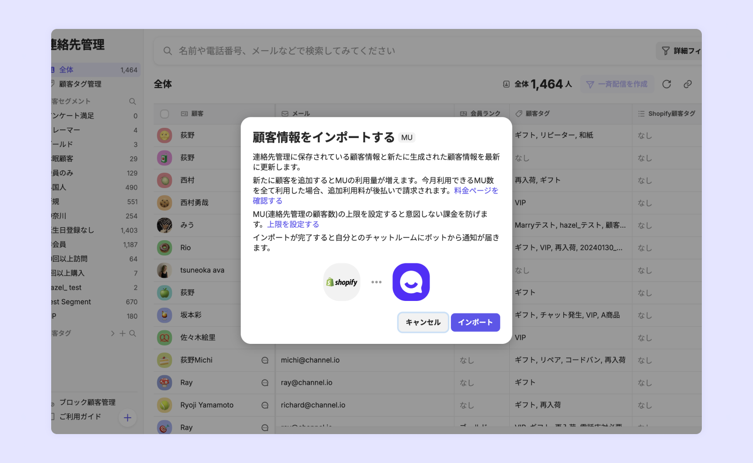Open chat icon in 荻野Michi row

(x=265, y=360)
